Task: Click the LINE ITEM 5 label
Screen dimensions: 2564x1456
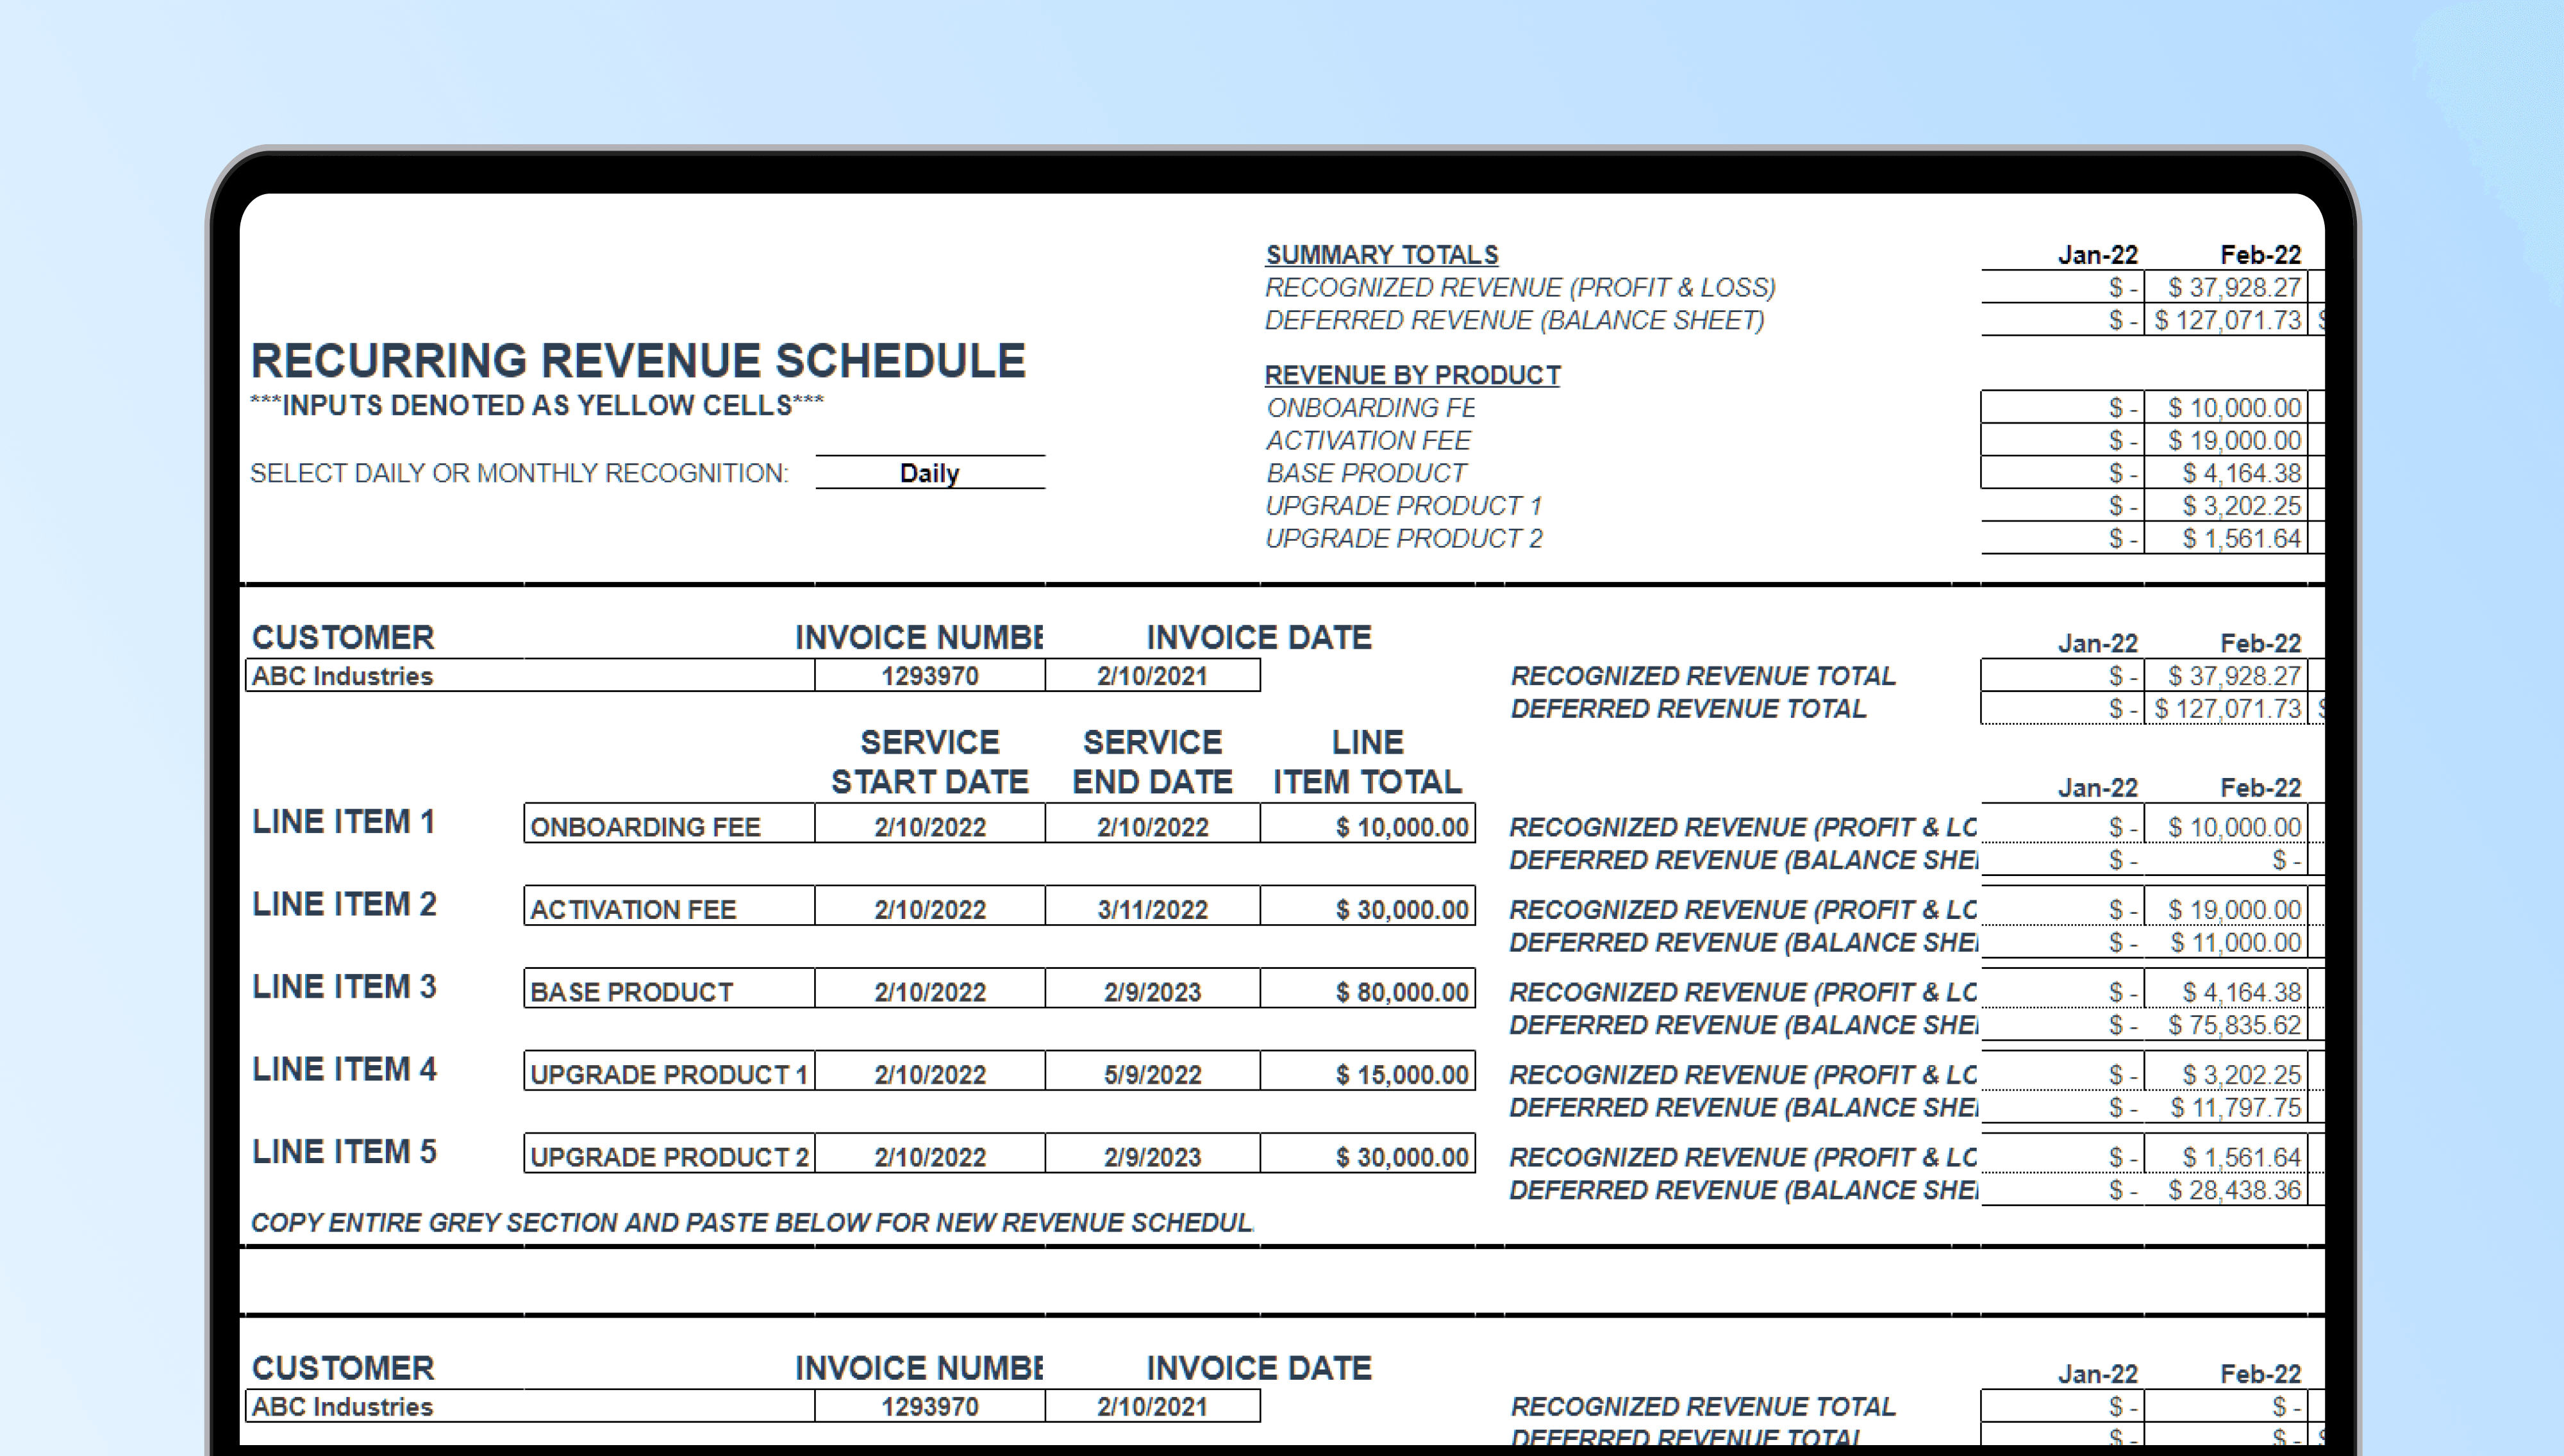Action: click(344, 1152)
